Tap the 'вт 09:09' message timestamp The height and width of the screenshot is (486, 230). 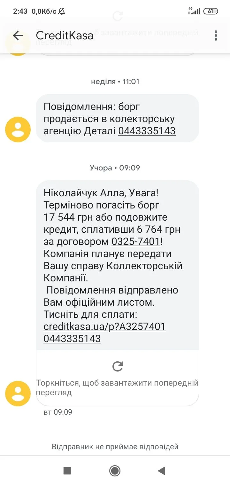58,412
